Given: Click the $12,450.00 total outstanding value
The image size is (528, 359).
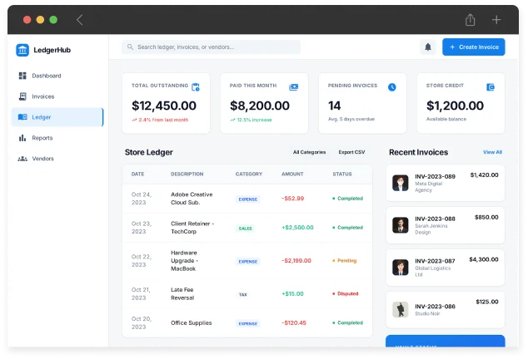Looking at the screenshot, I should click(x=164, y=106).
